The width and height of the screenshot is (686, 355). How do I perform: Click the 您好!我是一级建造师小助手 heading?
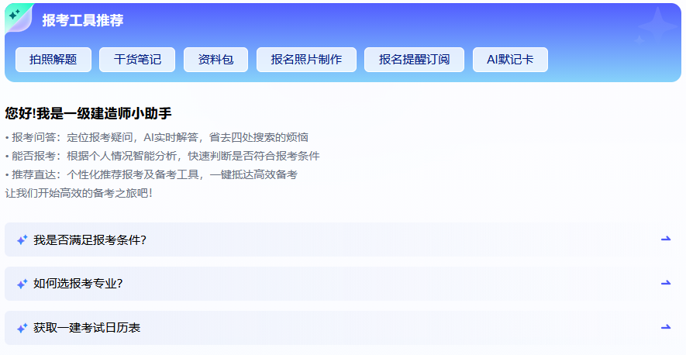(88, 113)
